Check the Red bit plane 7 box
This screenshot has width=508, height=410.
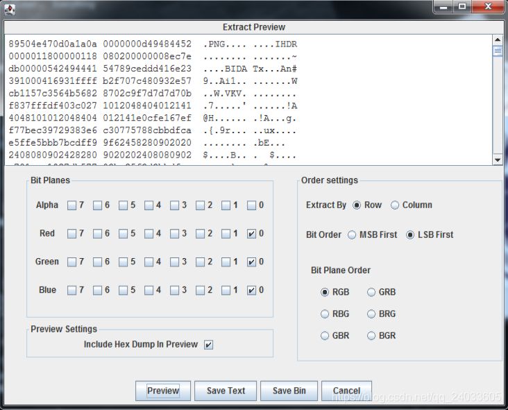(x=71, y=234)
